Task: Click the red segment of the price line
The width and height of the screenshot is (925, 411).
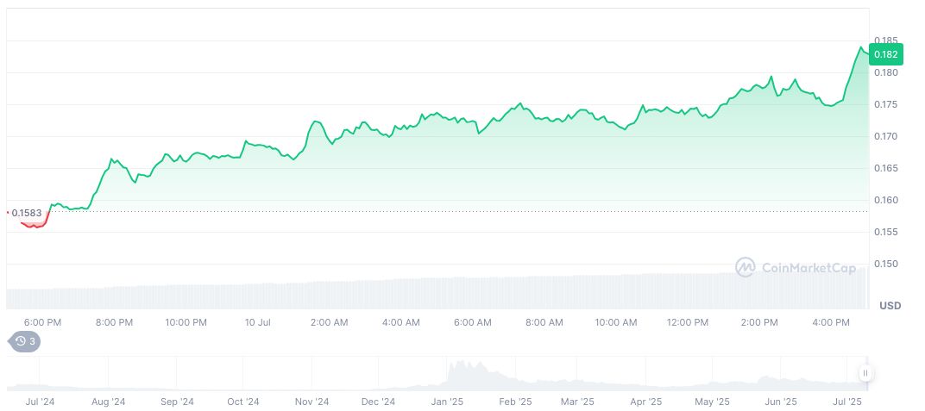Action: (x=35, y=226)
